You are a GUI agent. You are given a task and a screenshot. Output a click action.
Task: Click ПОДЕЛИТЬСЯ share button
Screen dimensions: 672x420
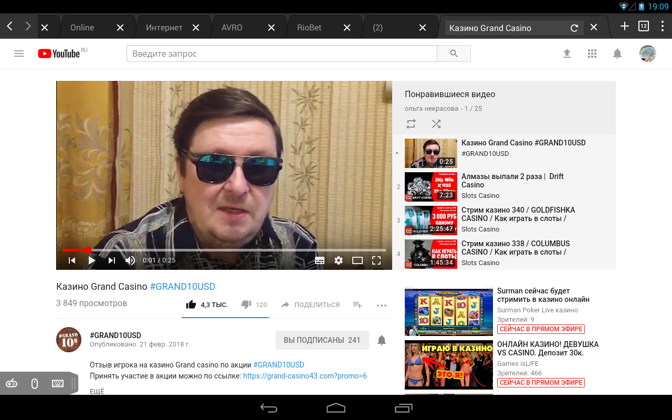[x=310, y=304]
